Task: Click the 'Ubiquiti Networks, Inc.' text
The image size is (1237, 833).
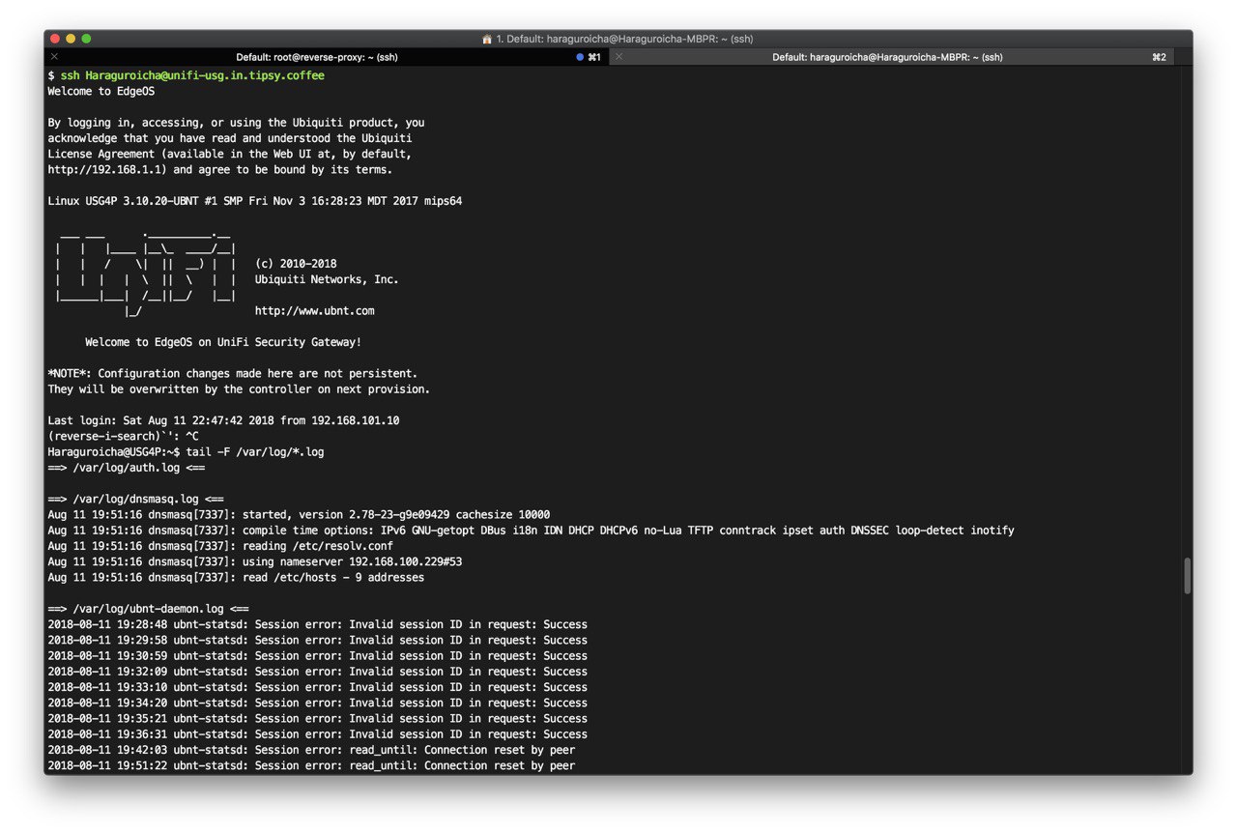Action: [x=327, y=279]
